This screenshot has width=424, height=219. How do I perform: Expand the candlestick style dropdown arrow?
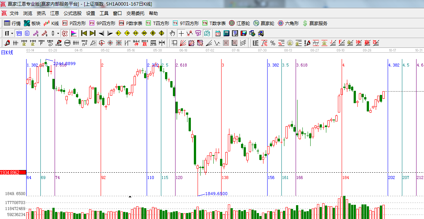point(58,33)
